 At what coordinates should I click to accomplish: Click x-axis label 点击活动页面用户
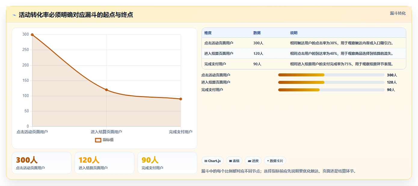click(32, 132)
